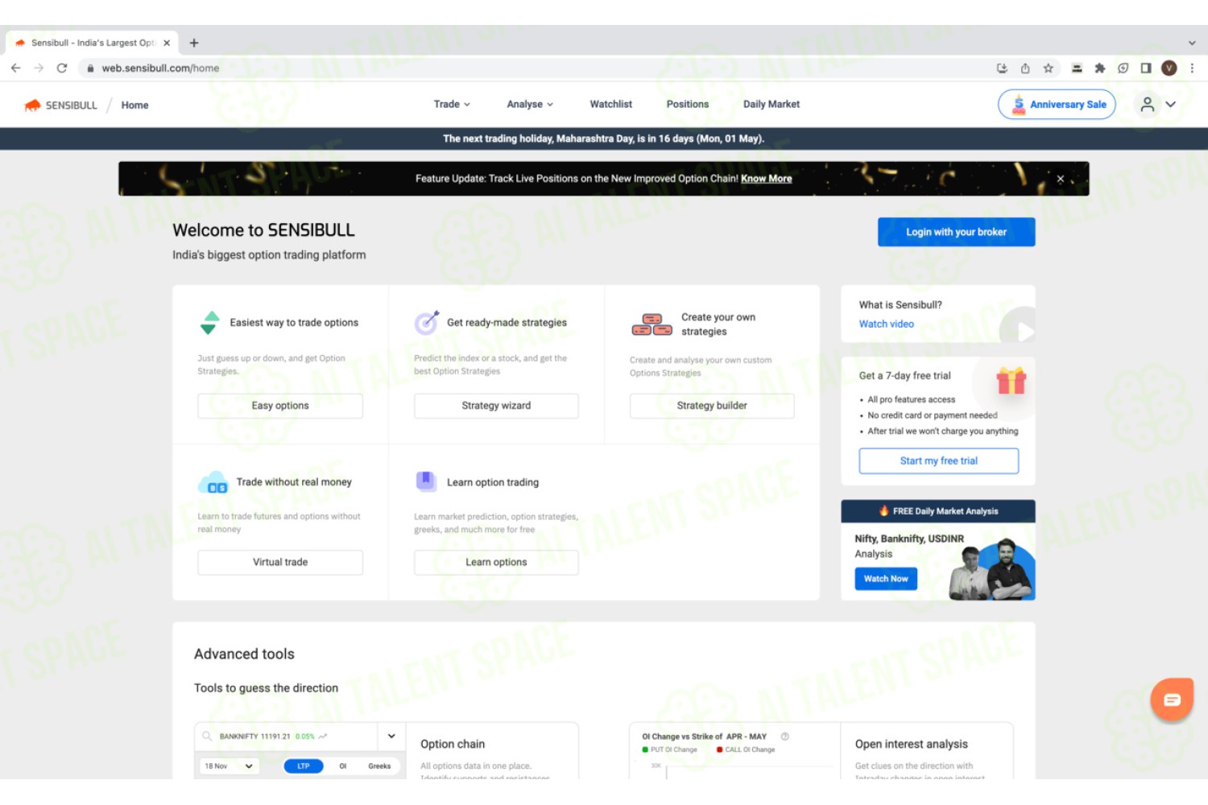1208x805 pixels.
Task: Click the flame icon on Daily Market Analysis
Action: coord(883,511)
